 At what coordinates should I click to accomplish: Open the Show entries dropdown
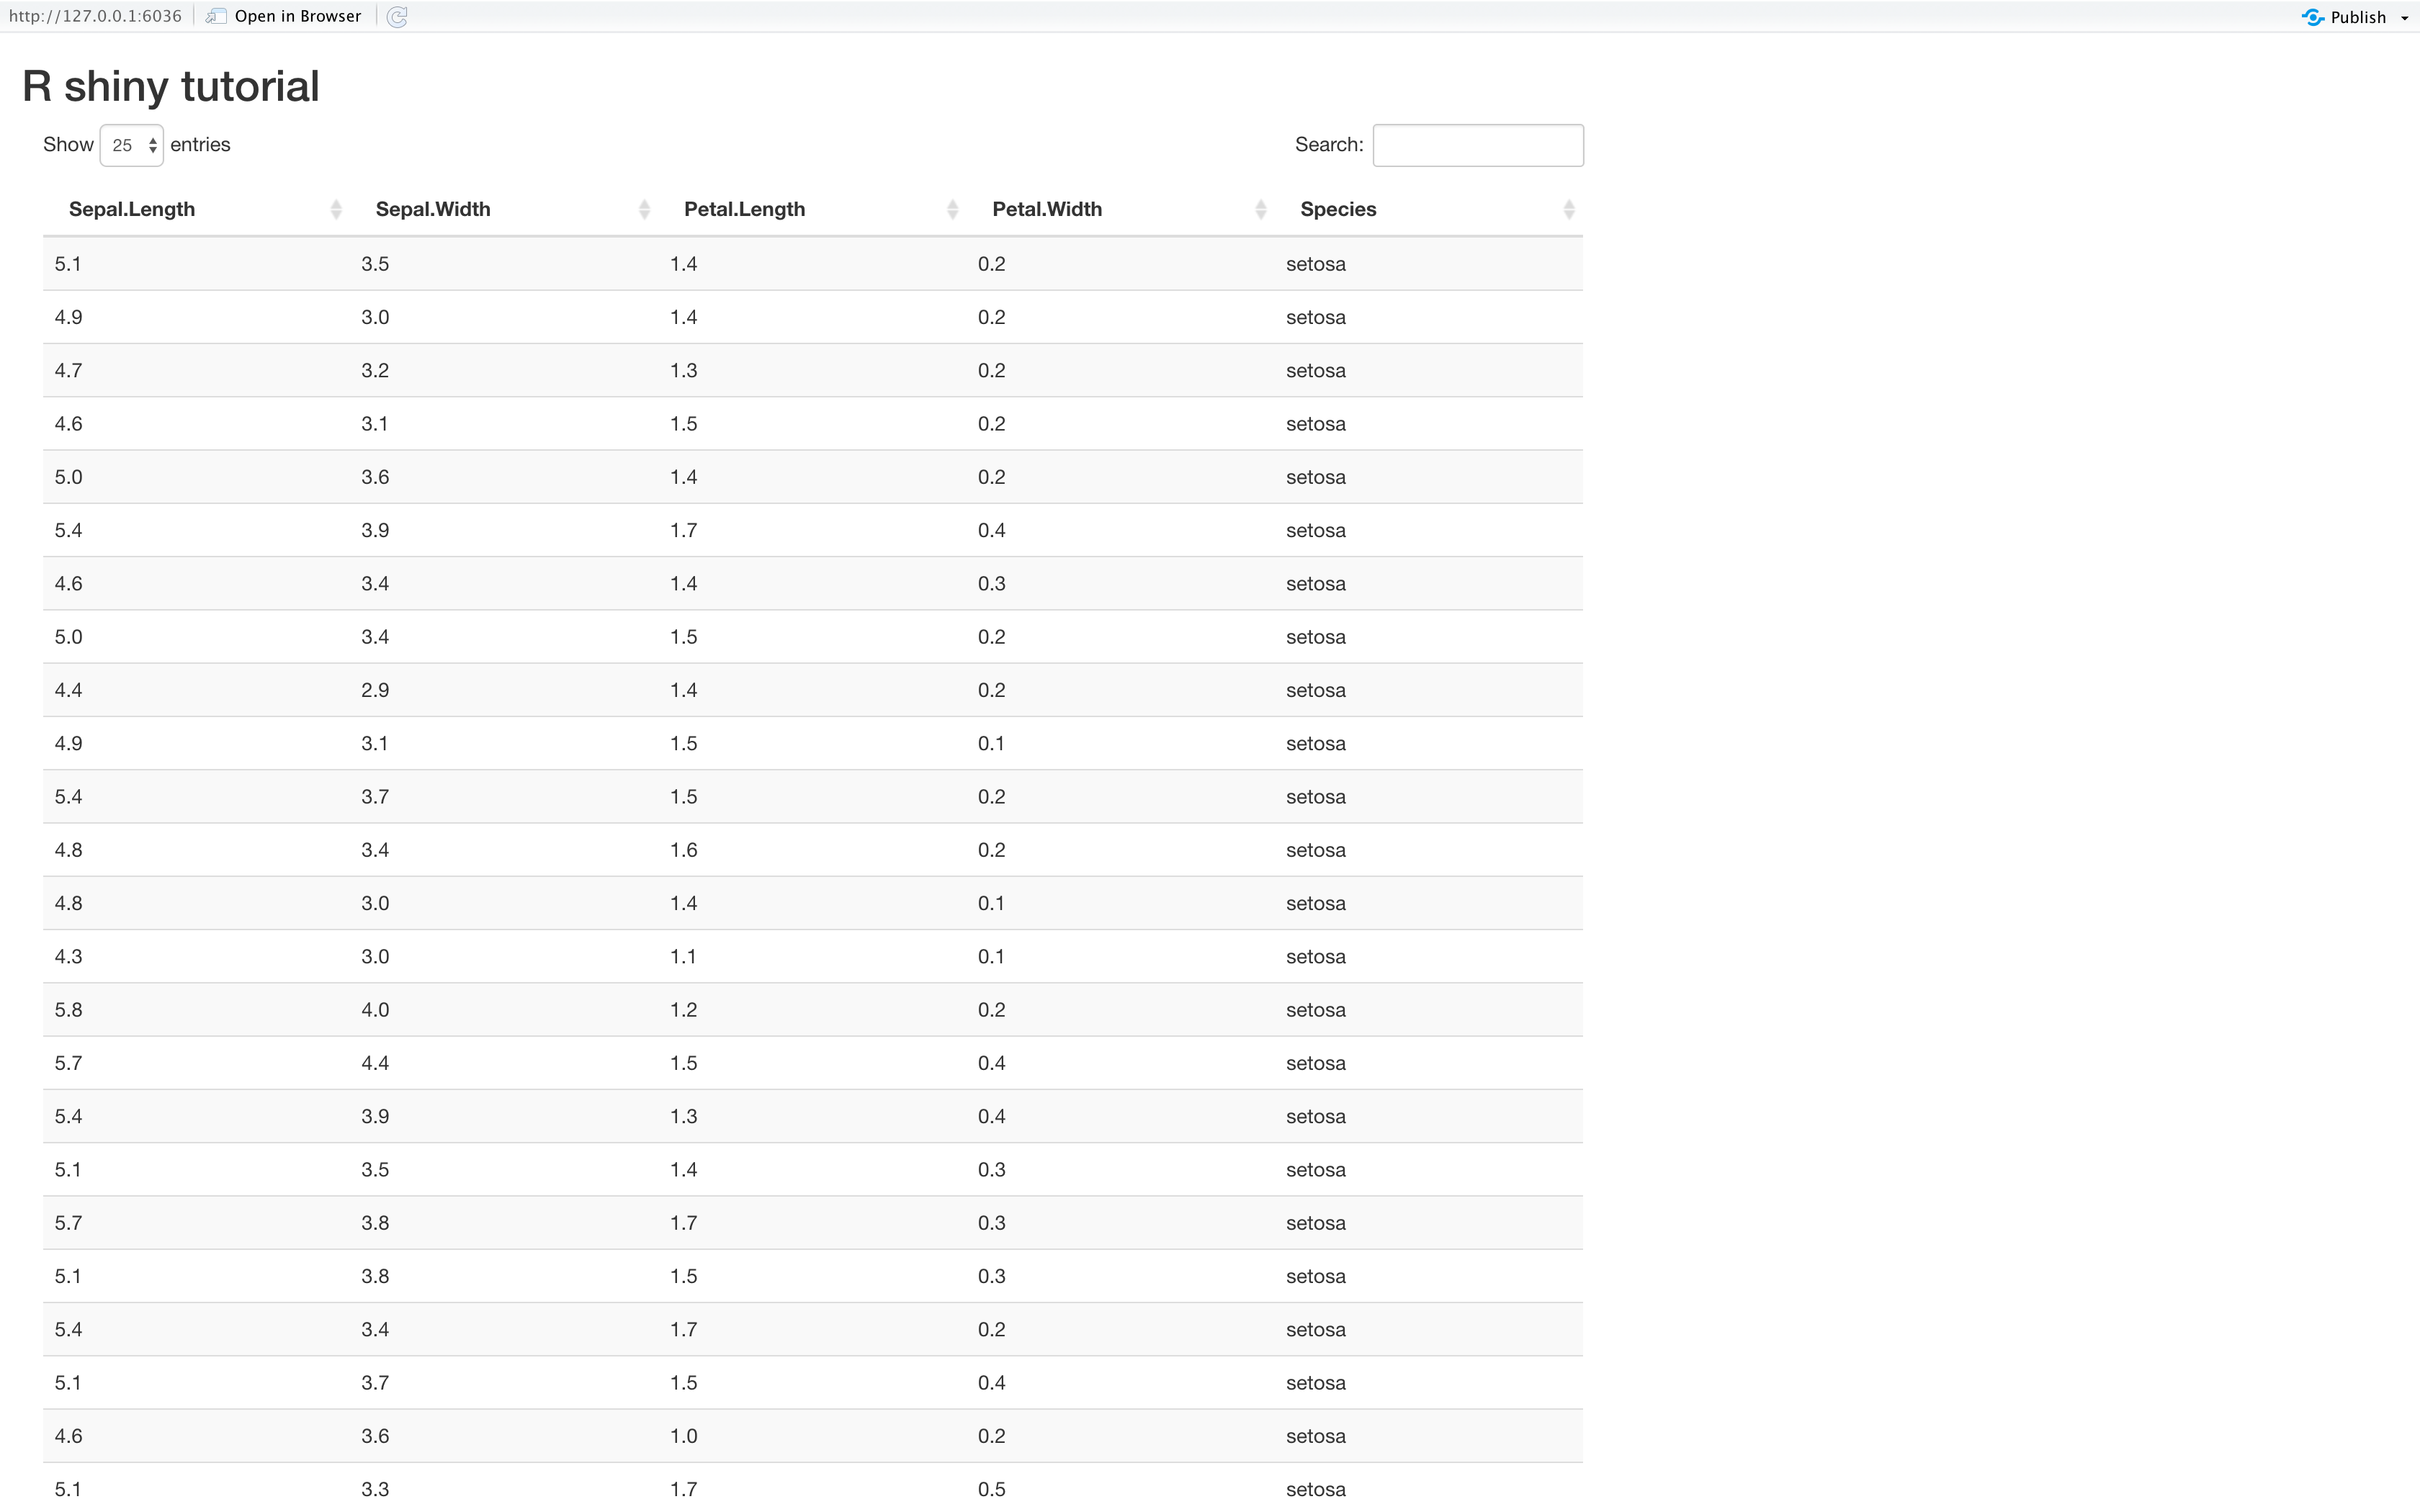(x=131, y=145)
